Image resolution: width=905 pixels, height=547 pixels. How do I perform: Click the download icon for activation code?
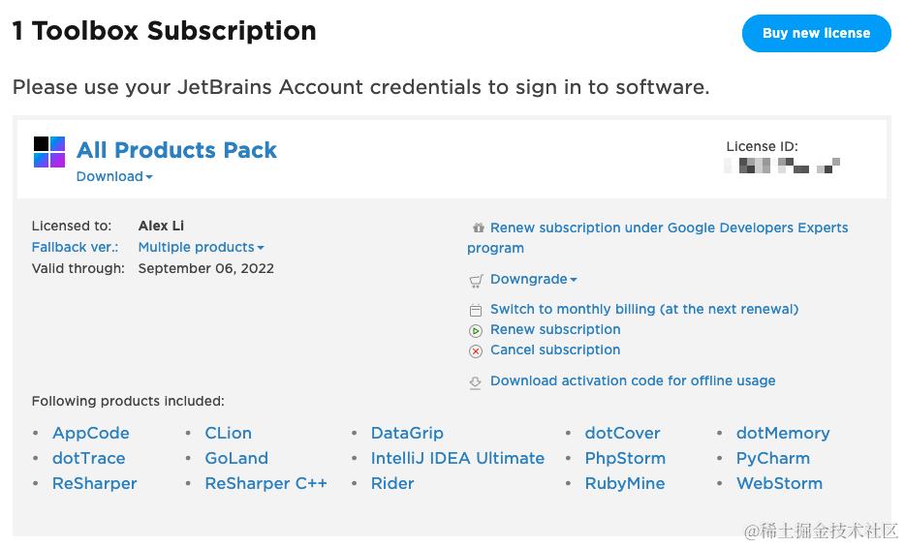tap(475, 382)
